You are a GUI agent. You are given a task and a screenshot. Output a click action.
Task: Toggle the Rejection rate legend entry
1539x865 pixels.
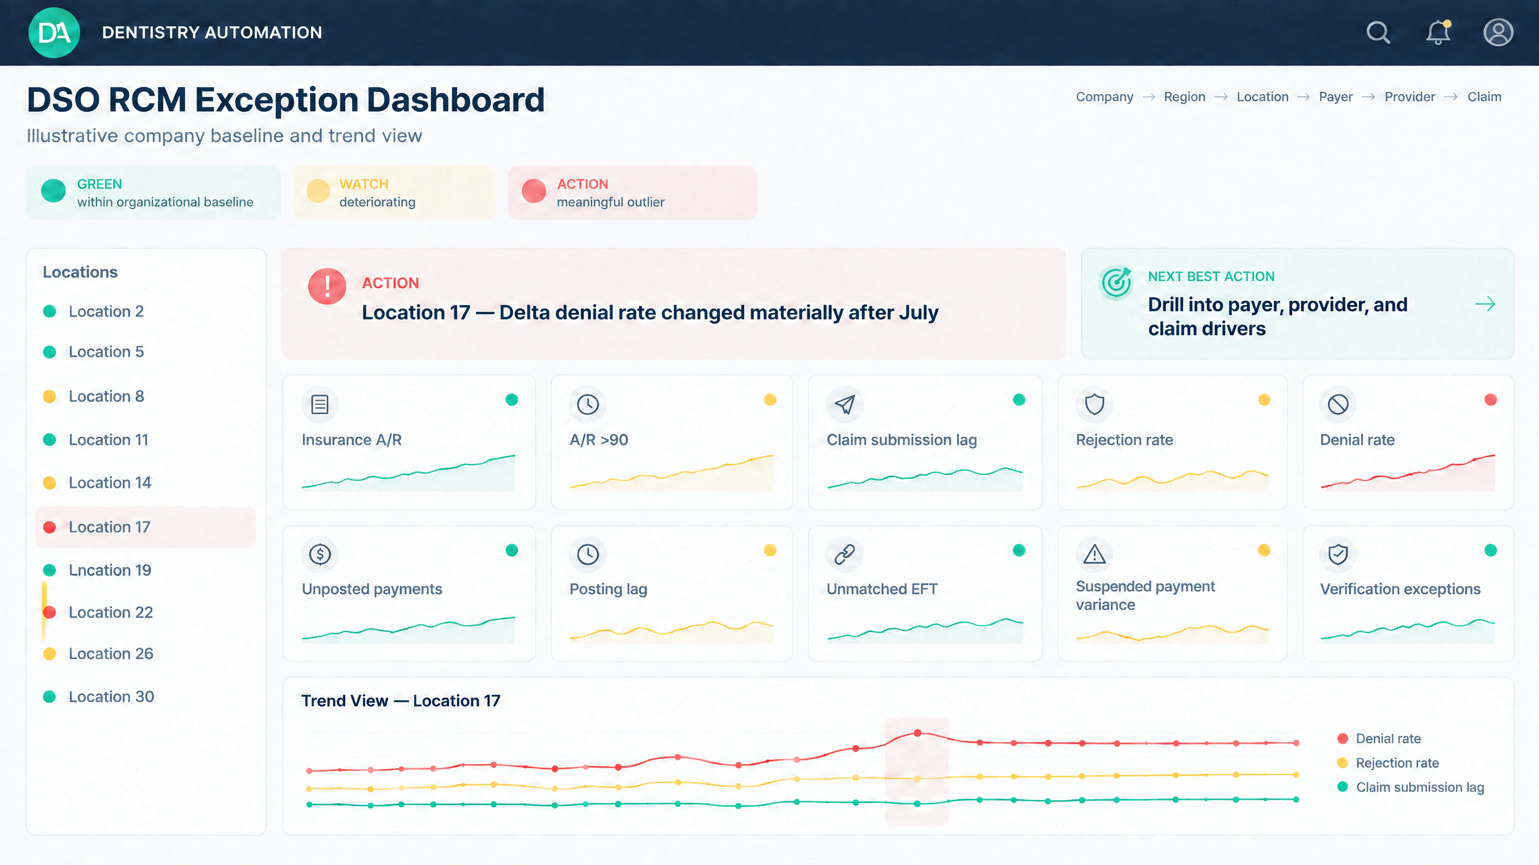[1388, 763]
